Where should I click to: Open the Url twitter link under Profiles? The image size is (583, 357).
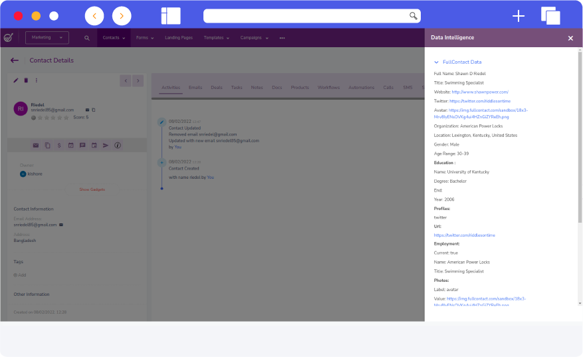click(465, 235)
